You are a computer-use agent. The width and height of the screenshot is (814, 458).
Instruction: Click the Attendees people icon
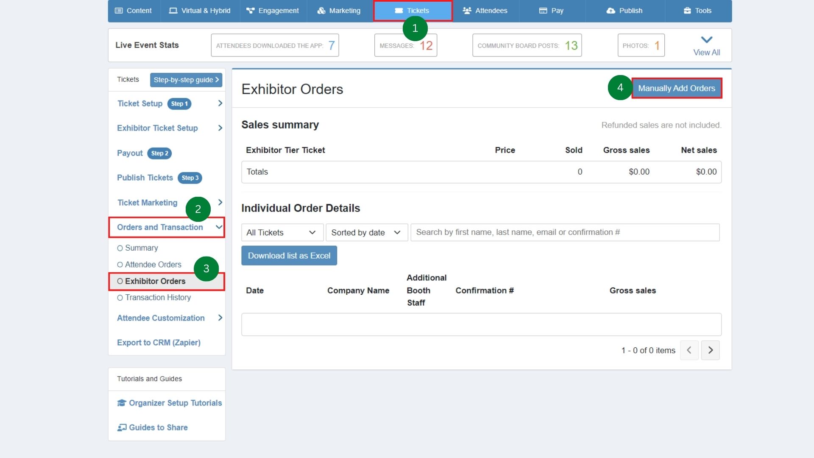[467, 11]
